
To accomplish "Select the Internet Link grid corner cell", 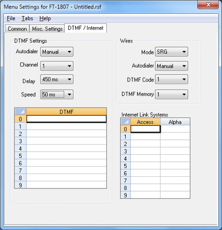I will (x=126, y=122).
